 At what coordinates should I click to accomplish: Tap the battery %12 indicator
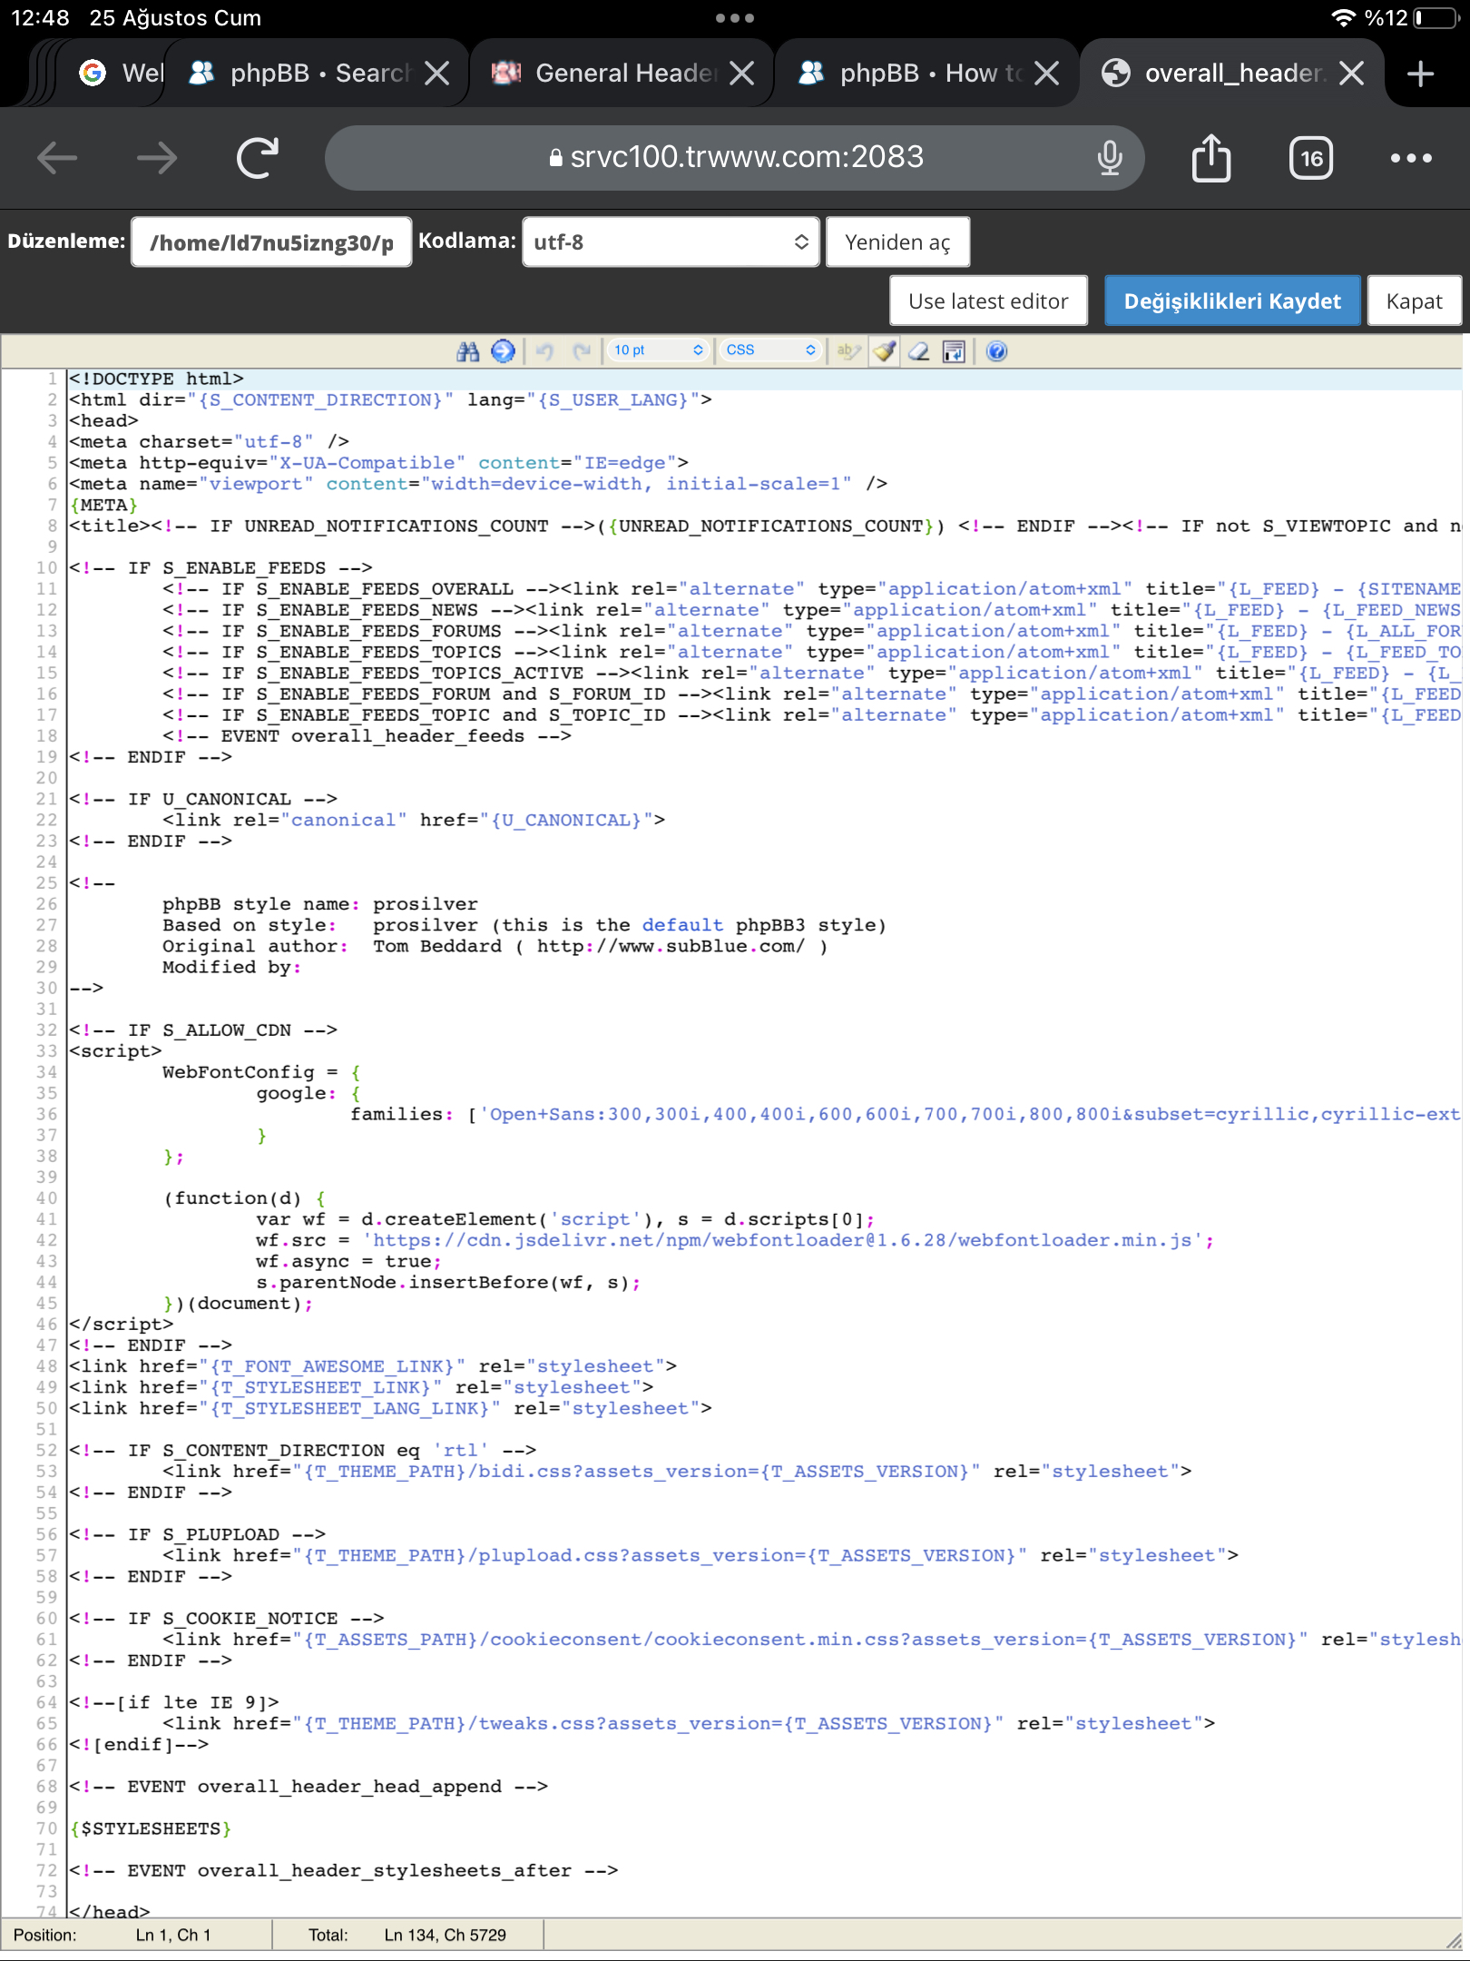click(x=1413, y=18)
